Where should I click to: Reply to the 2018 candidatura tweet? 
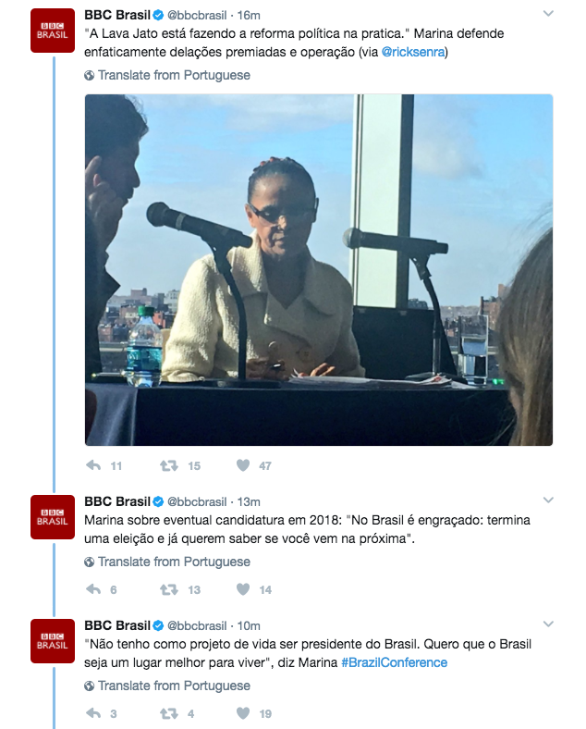(93, 589)
